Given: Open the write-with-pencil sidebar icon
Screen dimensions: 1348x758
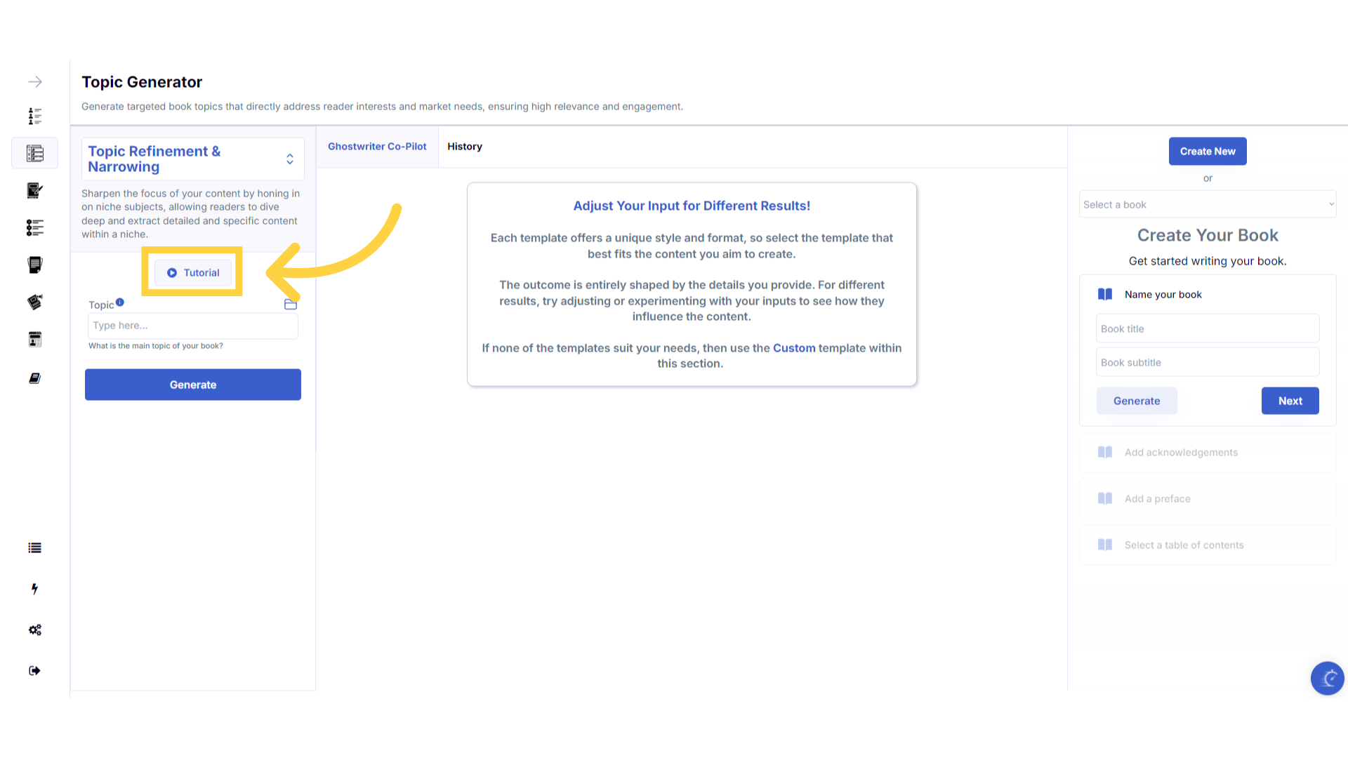Looking at the screenshot, I should coord(35,190).
